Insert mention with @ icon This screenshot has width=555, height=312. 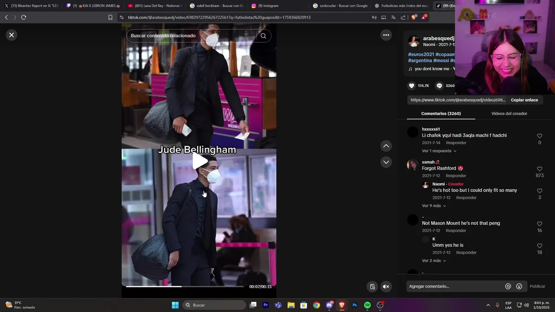(508, 286)
